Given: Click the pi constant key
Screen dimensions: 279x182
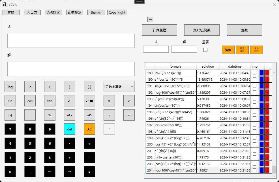Looking at the screenshot, I should tap(109, 101).
